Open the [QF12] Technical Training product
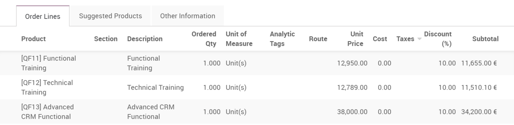Viewport: 514px width, 125px height. 47,87
